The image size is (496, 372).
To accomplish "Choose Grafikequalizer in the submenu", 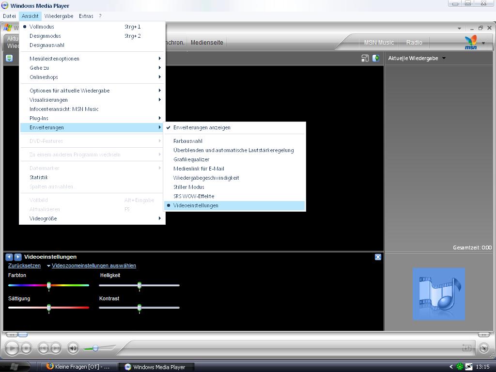I will tap(235, 159).
